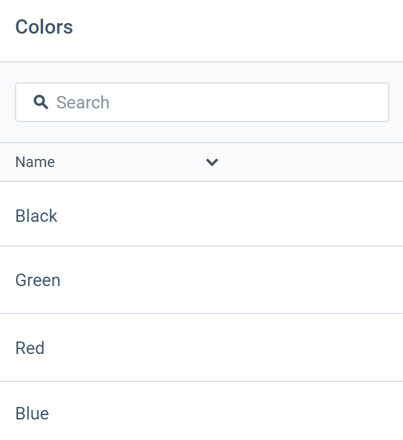
Task: Open the Green entry by its name
Action: [x=38, y=280]
